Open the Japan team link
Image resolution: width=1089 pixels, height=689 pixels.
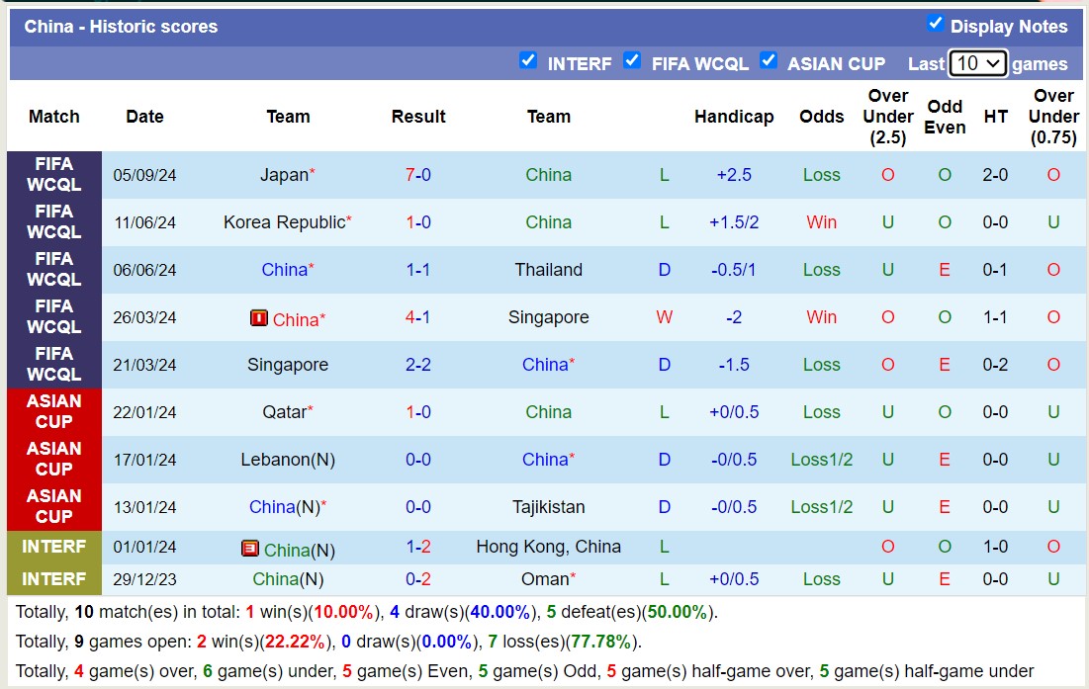click(x=284, y=175)
